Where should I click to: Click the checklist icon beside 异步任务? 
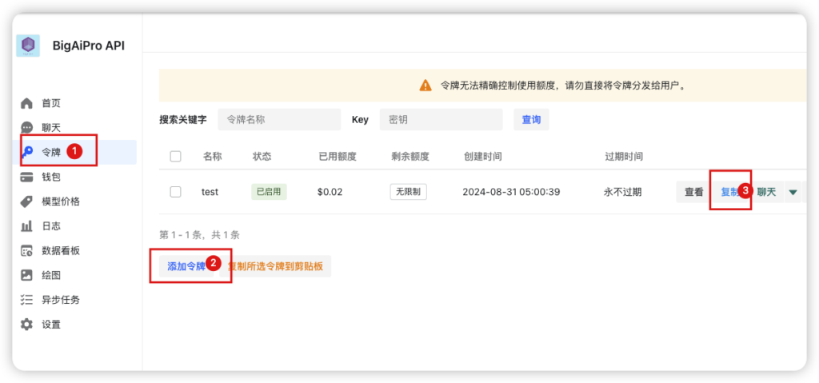(26, 300)
